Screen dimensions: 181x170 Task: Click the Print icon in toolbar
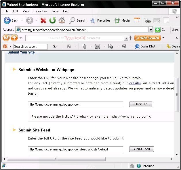click(x=148, y=20)
